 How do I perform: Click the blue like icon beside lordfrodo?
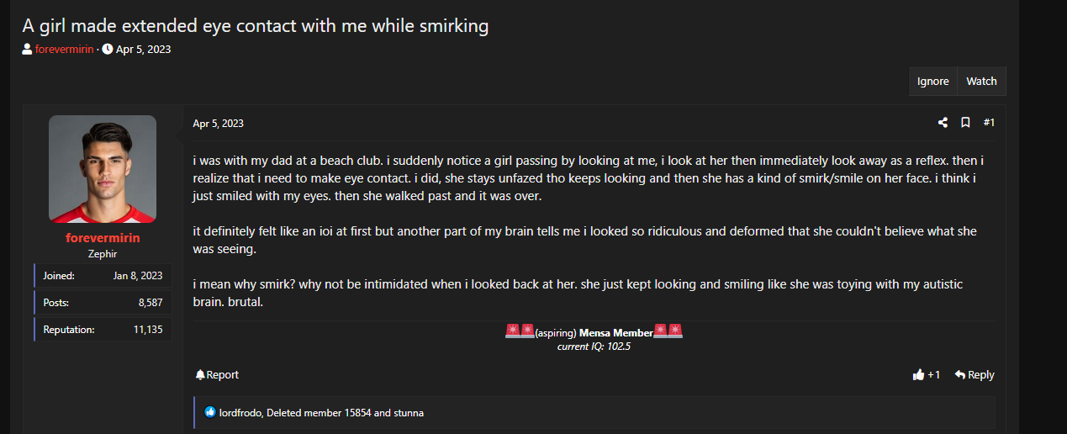[x=210, y=412]
